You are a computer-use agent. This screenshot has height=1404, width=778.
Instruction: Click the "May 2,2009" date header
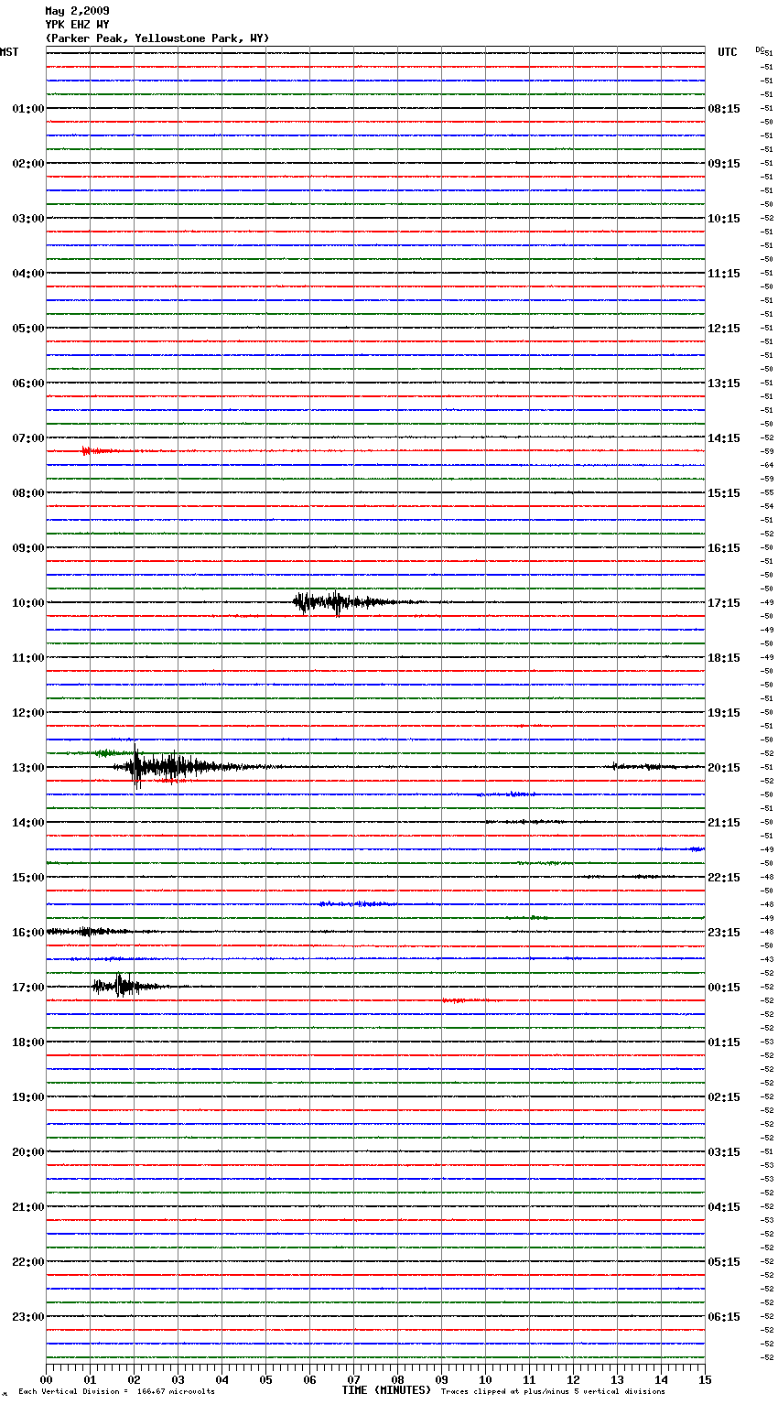[x=77, y=11]
